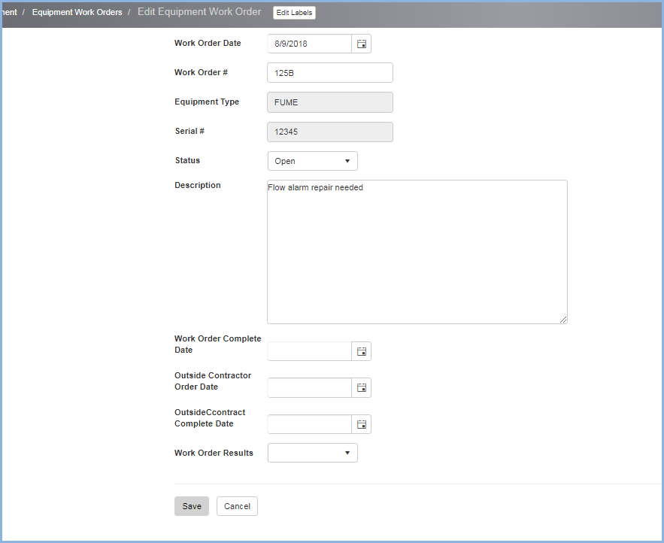Click the Status label
664x543 pixels.
(187, 160)
